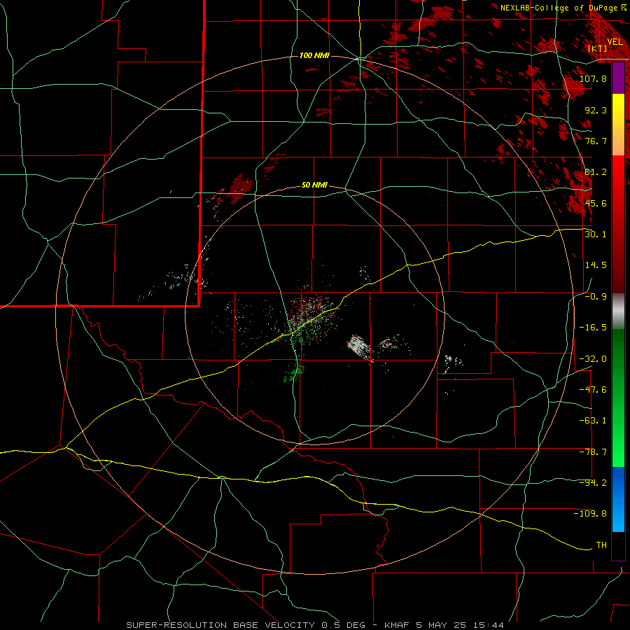Pick the purple segment of the color bar
The height and width of the screenshot is (630, 630).
click(618, 78)
